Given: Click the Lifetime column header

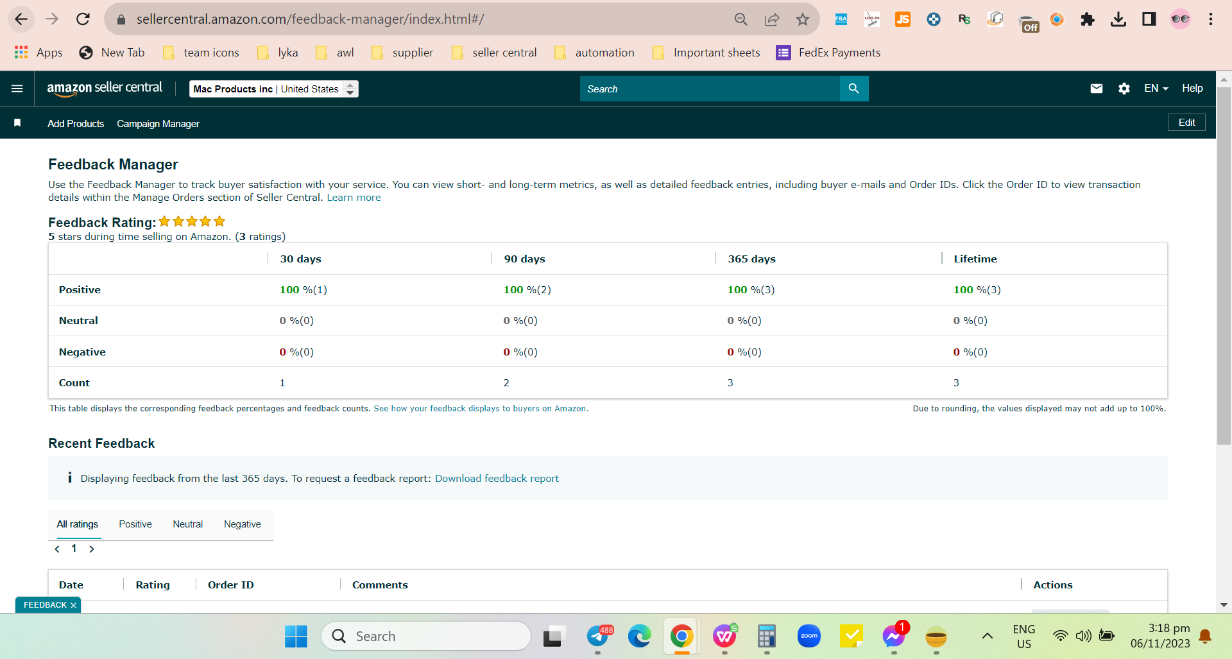Looking at the screenshot, I should pos(975,259).
